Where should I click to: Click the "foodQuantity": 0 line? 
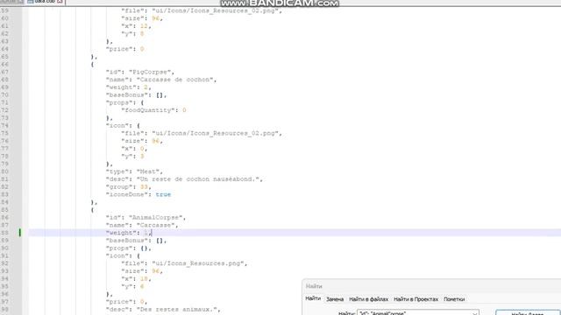click(153, 110)
